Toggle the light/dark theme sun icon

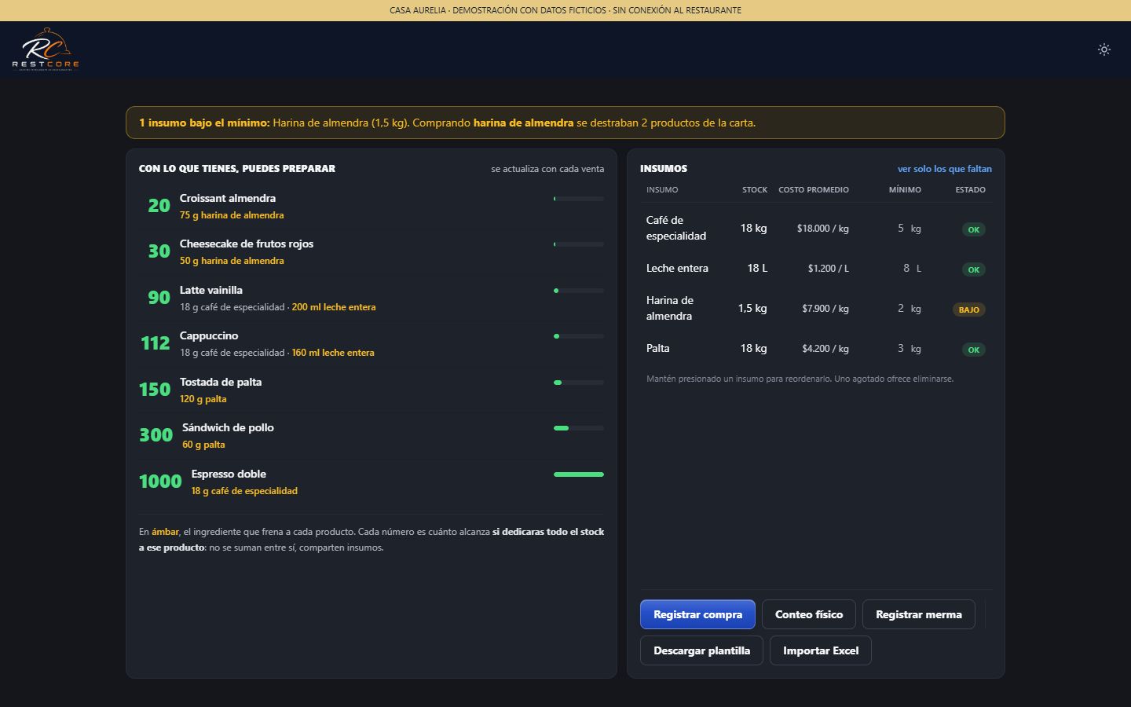coord(1104,49)
